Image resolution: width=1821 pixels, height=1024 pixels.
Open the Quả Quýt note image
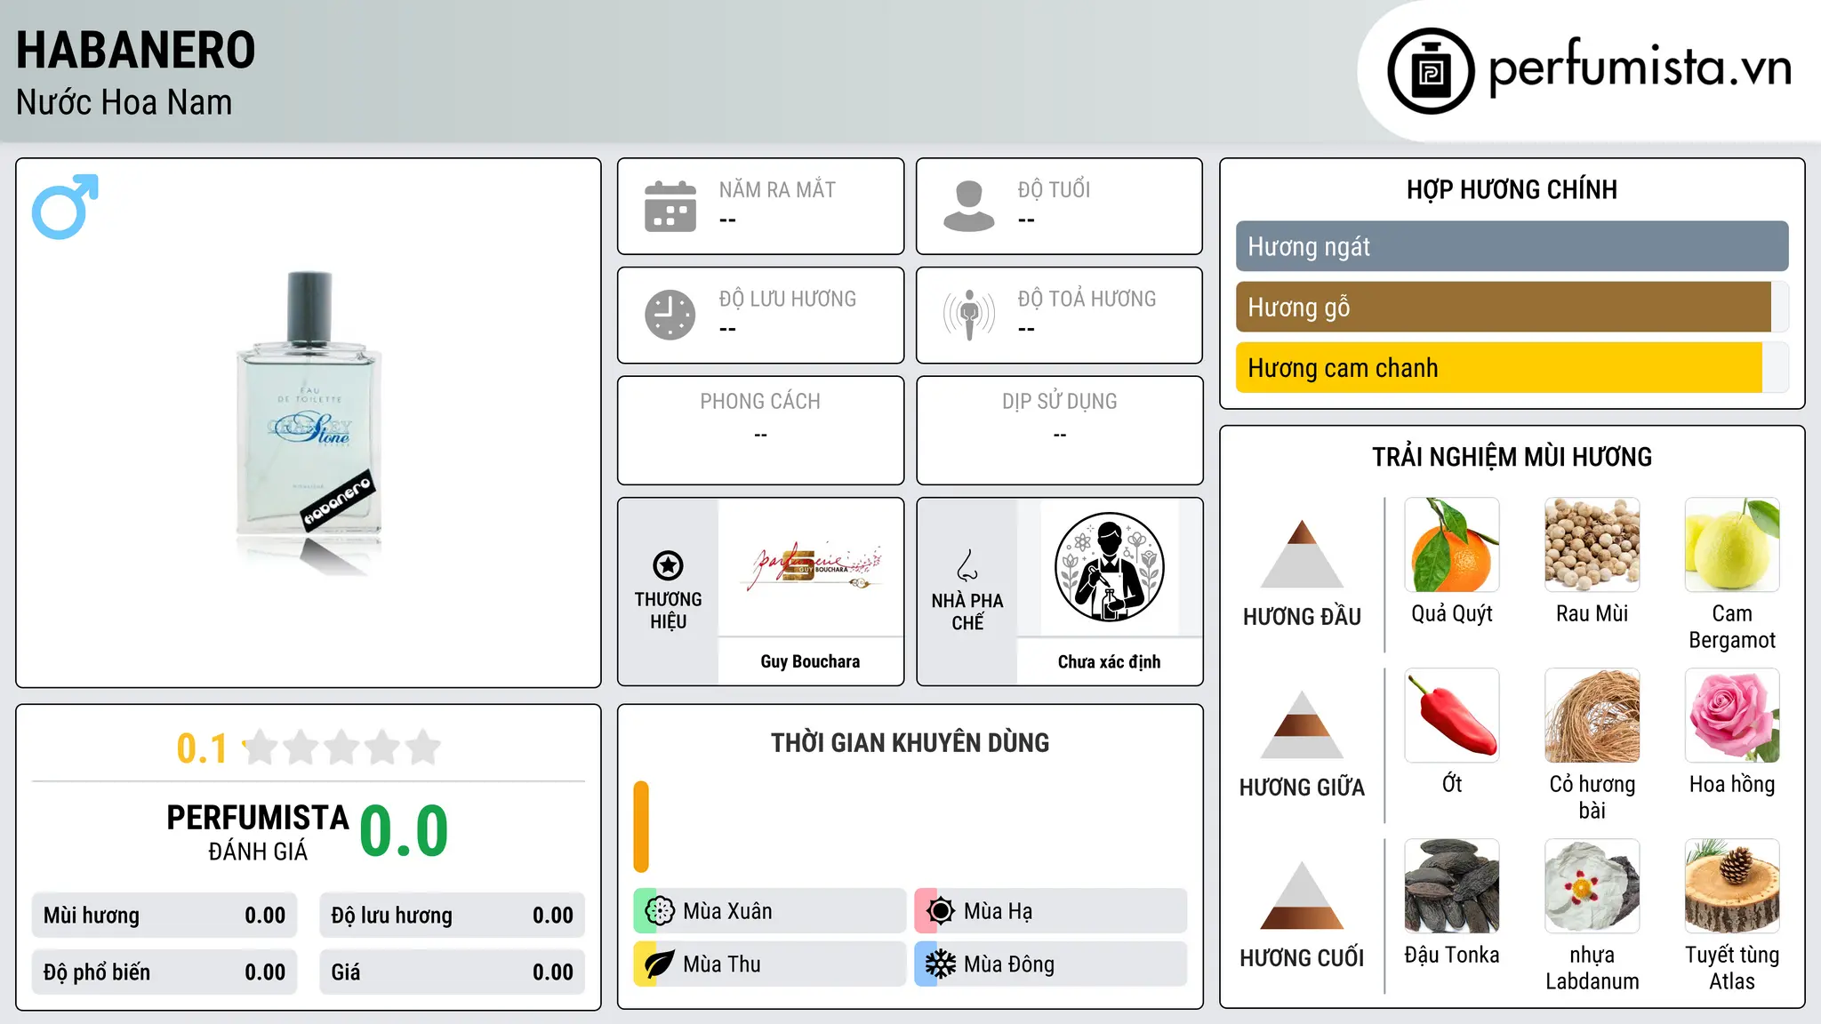(x=1452, y=545)
